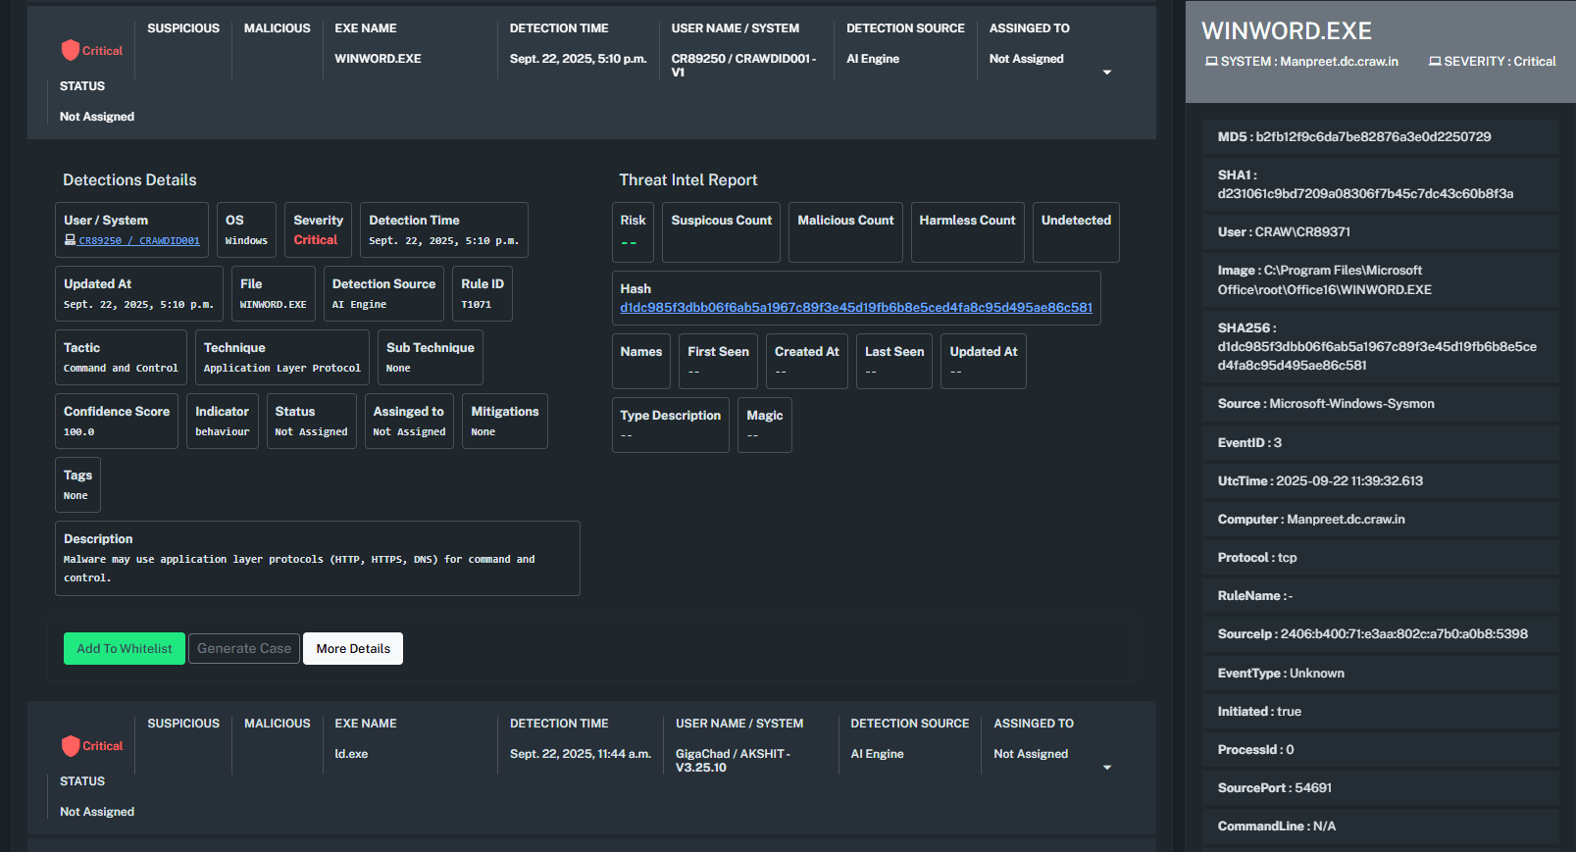Viewport: 1576px width, 852px height.
Task: Click the Description text box
Action: click(x=317, y=559)
